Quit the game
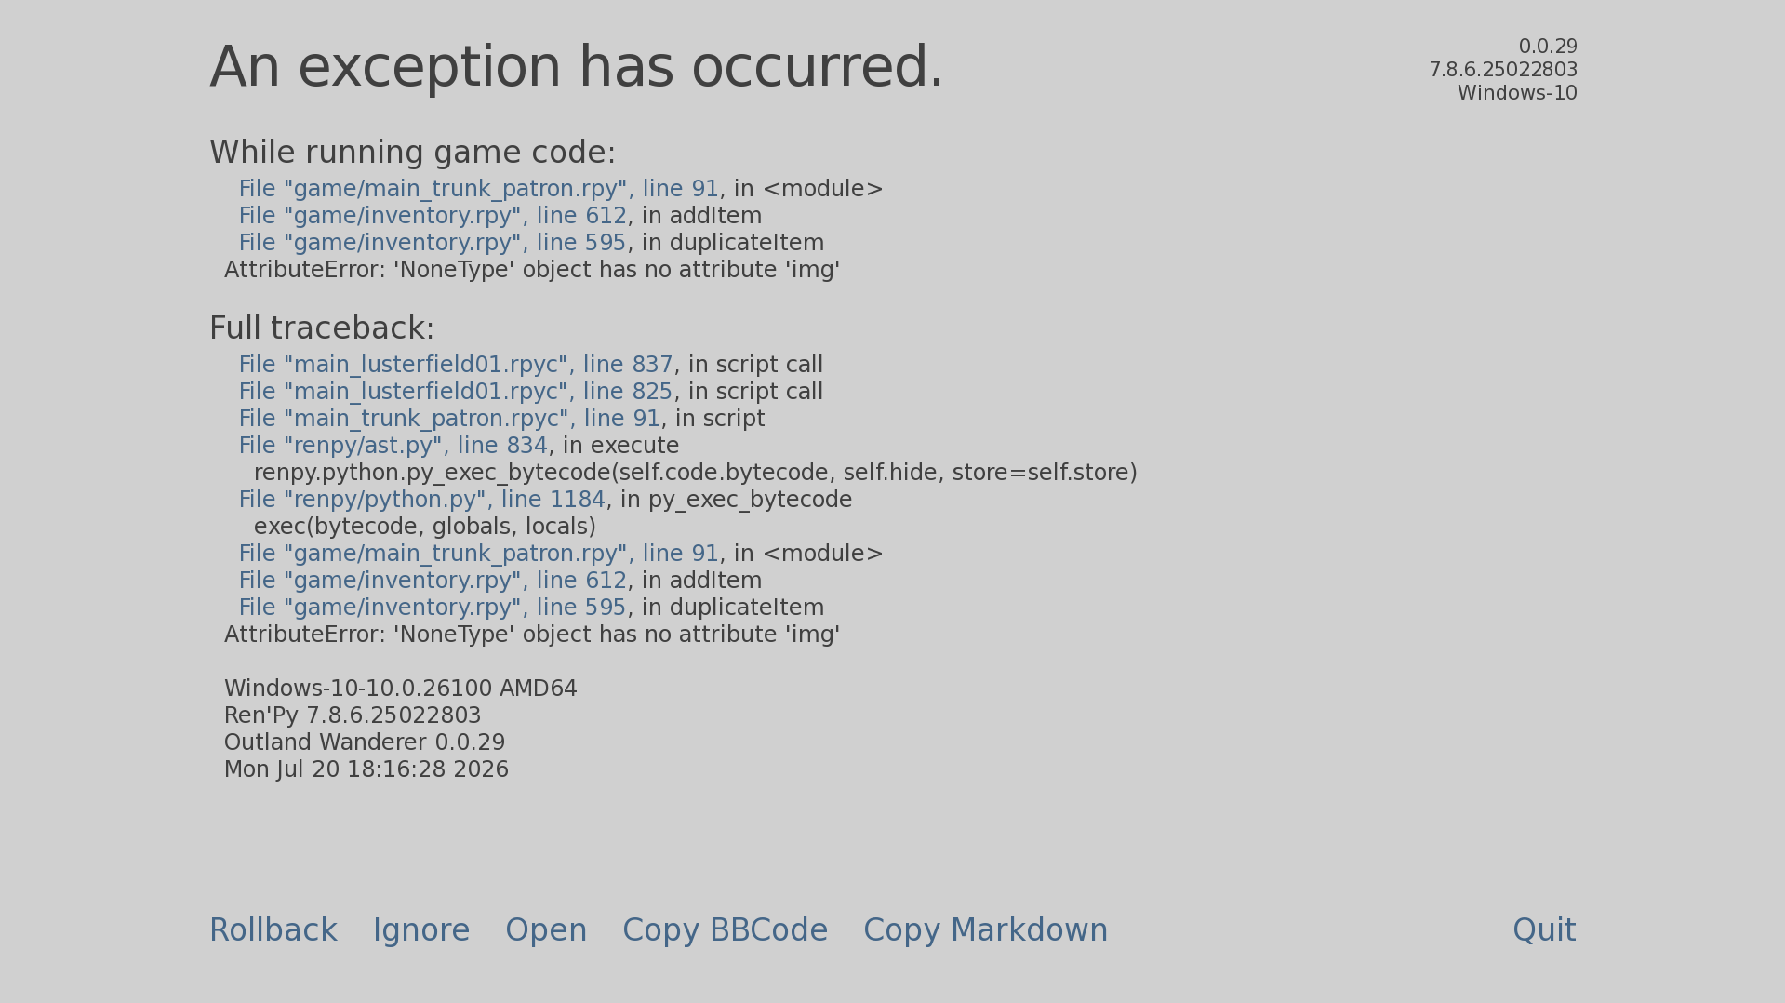The height and width of the screenshot is (1003, 1785). (1544, 930)
